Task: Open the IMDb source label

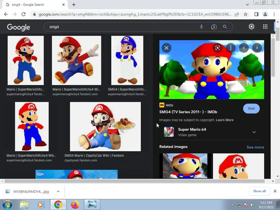Action: tap(166, 105)
